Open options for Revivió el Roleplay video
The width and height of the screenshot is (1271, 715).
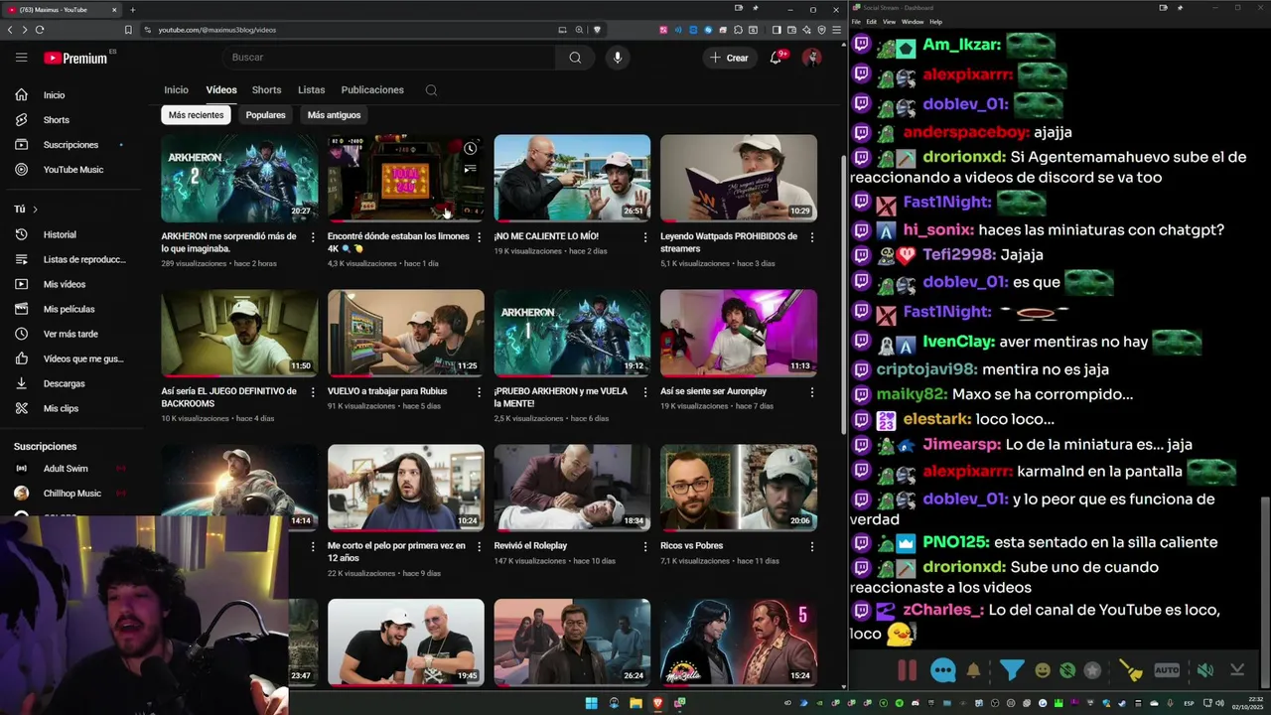(x=645, y=547)
